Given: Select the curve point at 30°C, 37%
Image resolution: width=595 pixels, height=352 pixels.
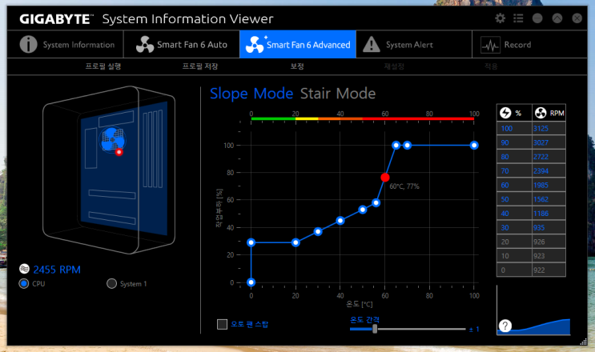Looking at the screenshot, I should [x=318, y=231].
